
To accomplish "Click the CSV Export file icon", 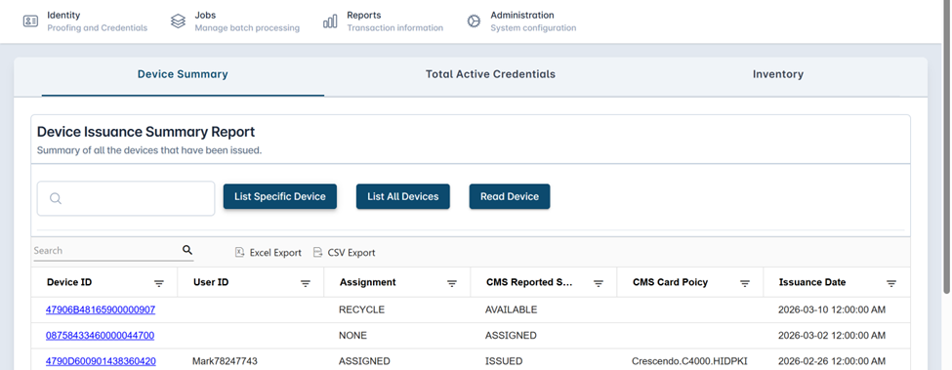I will click(x=317, y=252).
